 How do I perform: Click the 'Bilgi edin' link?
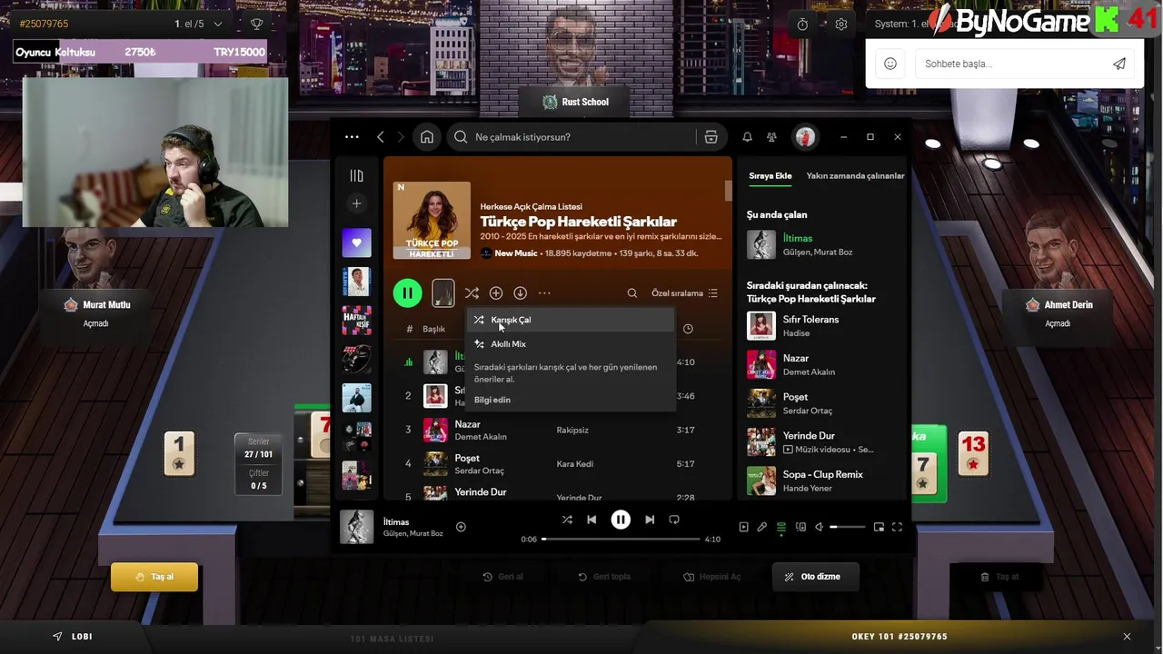click(x=492, y=400)
